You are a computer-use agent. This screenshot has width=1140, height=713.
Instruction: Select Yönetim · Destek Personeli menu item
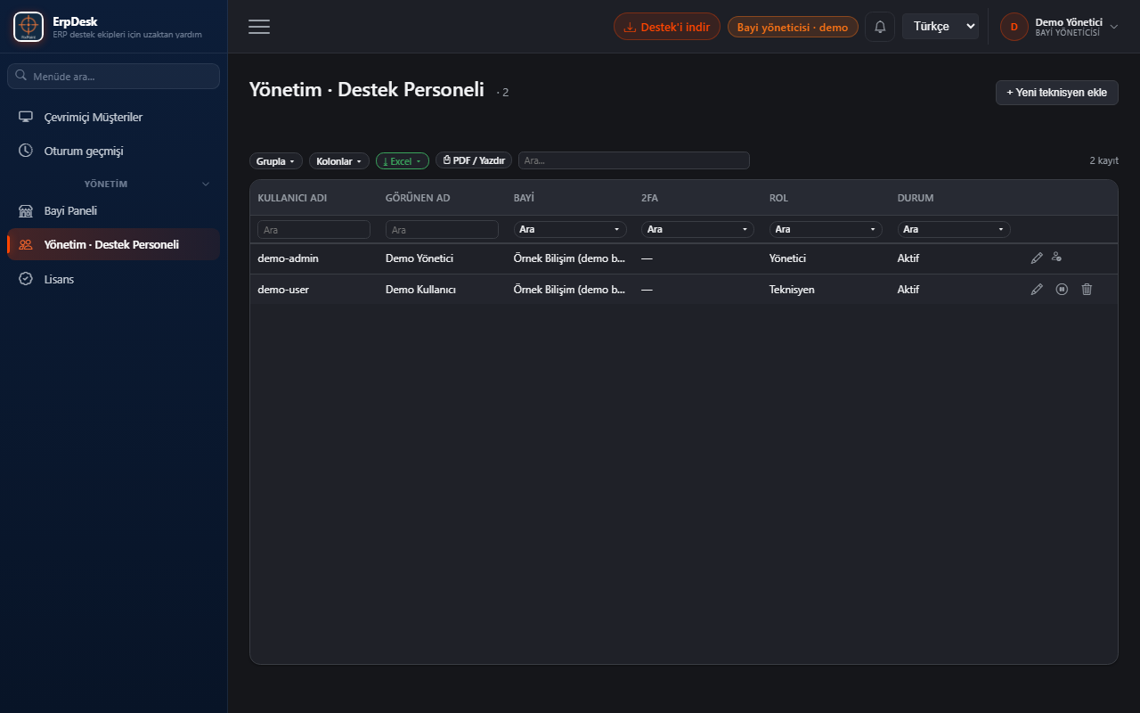113,244
